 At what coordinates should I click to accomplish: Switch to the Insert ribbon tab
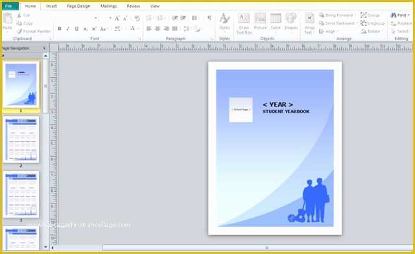pos(51,6)
